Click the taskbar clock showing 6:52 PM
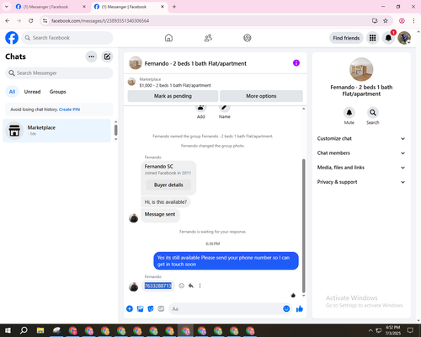The height and width of the screenshot is (337, 421). click(x=392, y=330)
